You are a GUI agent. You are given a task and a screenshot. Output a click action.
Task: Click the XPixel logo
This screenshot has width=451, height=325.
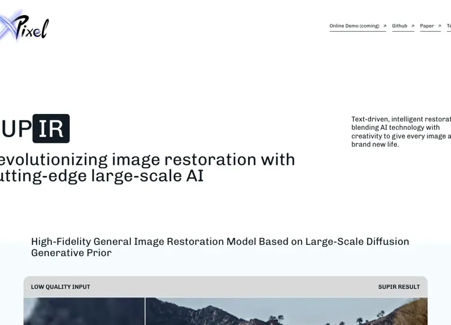pos(25,26)
